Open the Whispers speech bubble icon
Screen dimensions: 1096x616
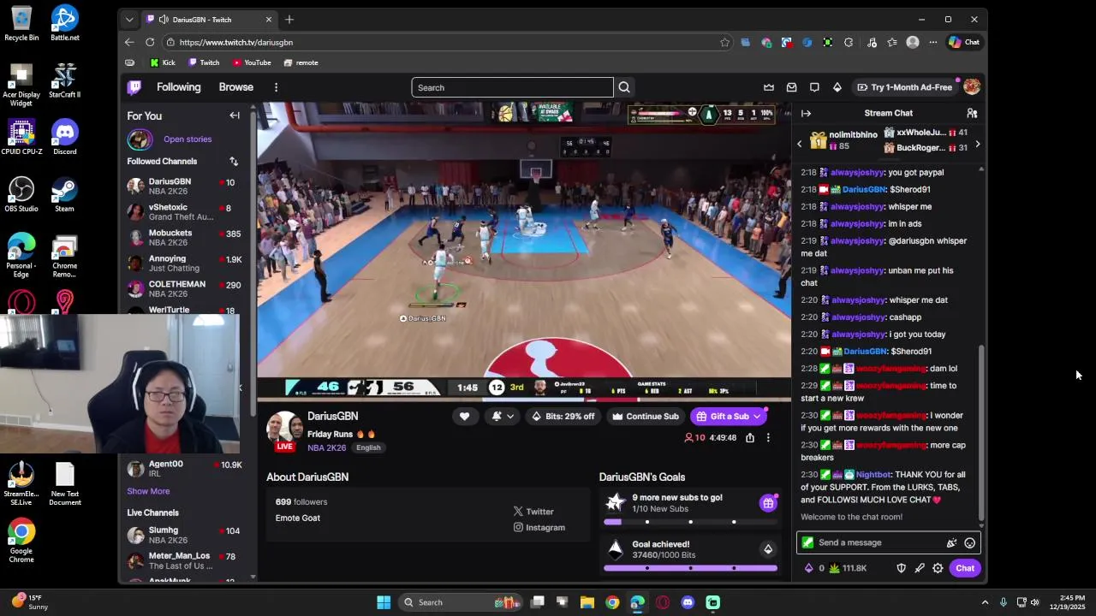point(814,87)
